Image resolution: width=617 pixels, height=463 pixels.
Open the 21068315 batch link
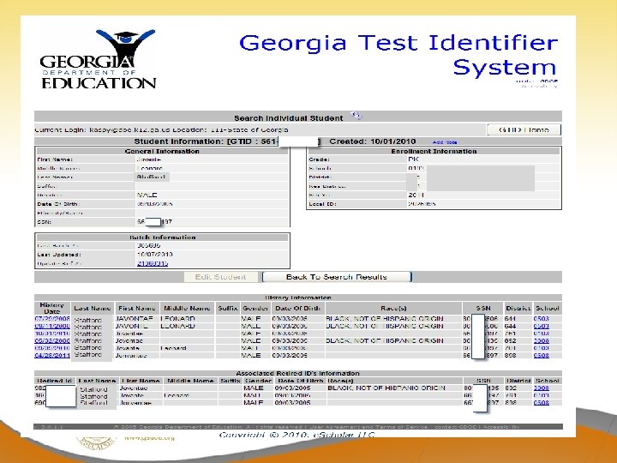[x=153, y=263]
